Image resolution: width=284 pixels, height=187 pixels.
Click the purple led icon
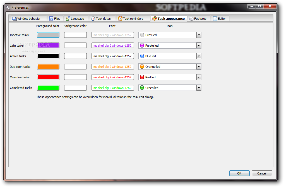coord(142,46)
